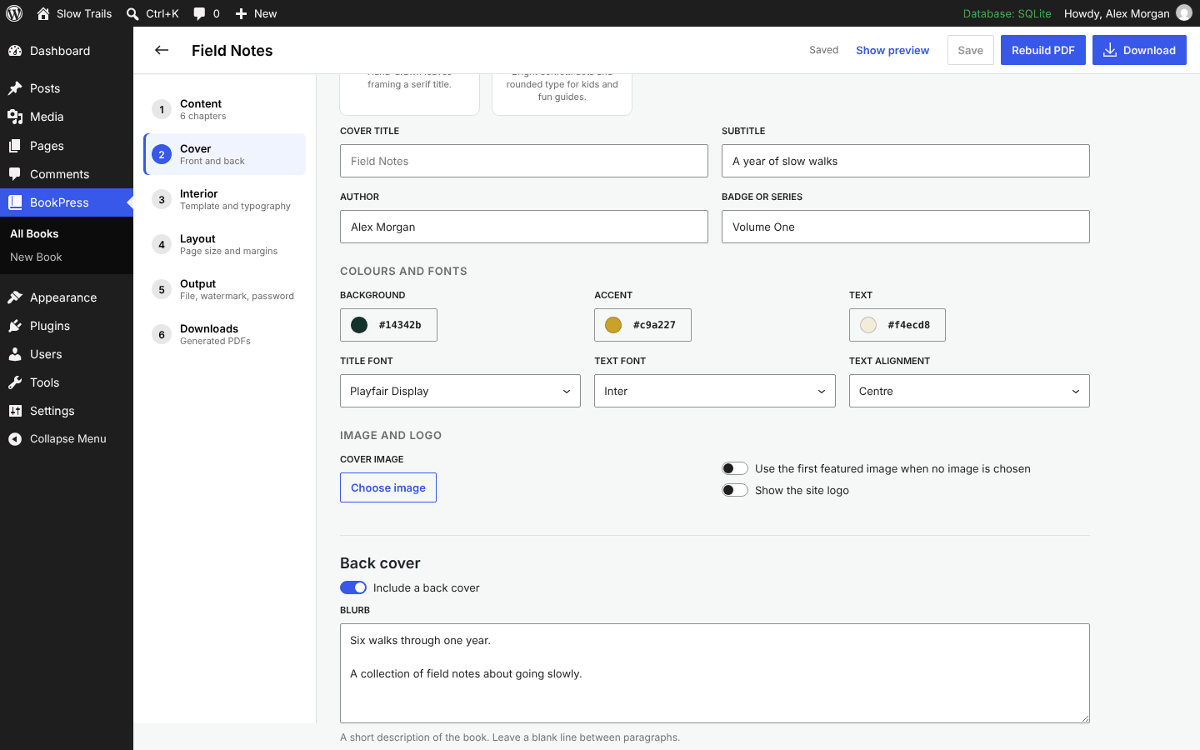1200x750 pixels.
Task: Open the Title Font dropdown
Action: (460, 391)
